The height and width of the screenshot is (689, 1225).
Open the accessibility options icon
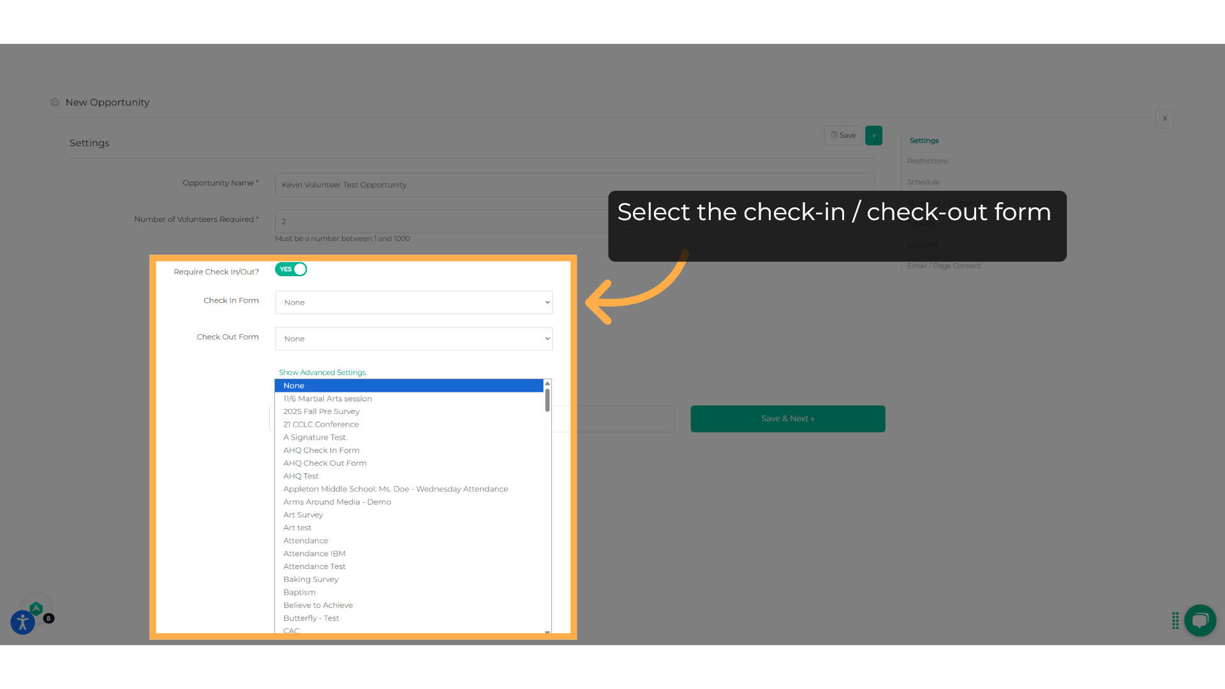tap(22, 623)
